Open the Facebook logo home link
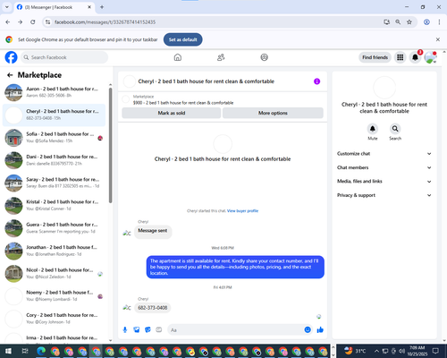Screen dimensions: 447x358 (11, 57)
